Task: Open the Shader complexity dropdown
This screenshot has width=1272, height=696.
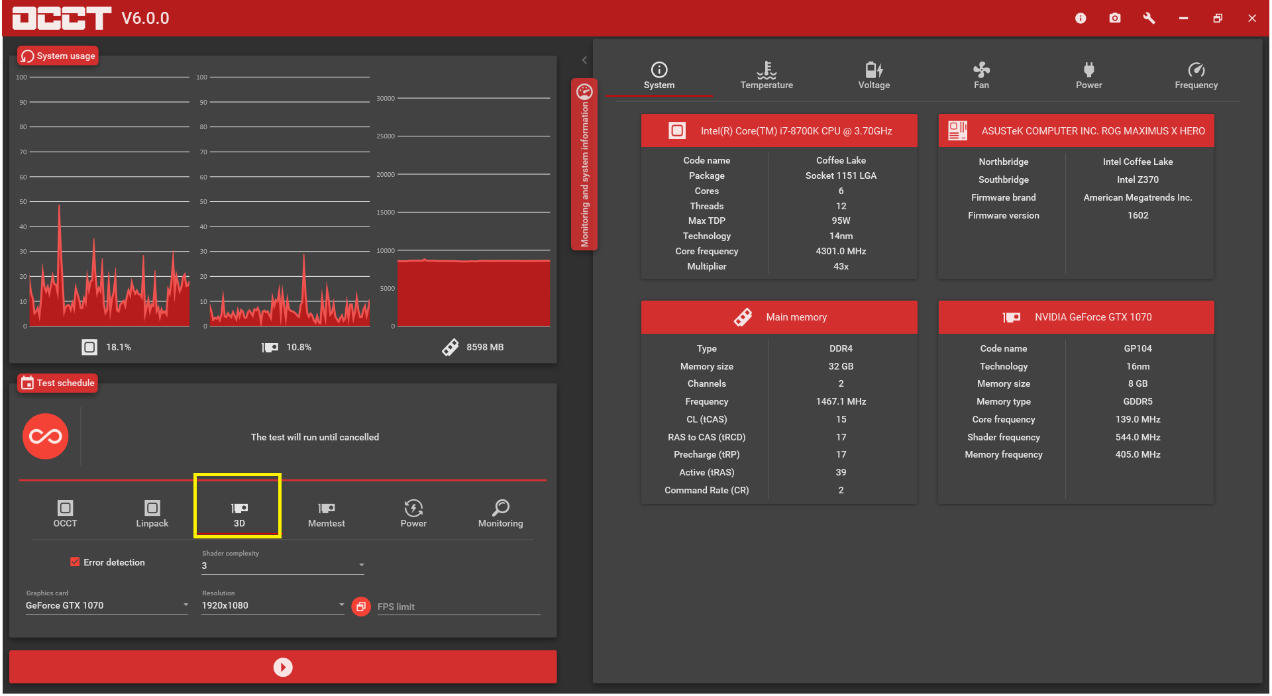Action: pyautogui.click(x=284, y=566)
